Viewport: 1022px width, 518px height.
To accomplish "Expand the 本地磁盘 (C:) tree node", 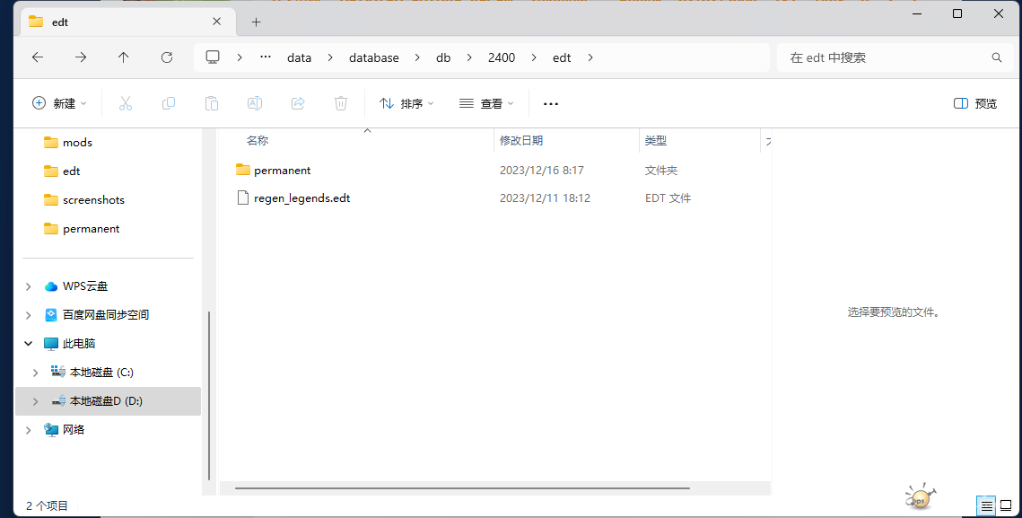I will pyautogui.click(x=35, y=373).
